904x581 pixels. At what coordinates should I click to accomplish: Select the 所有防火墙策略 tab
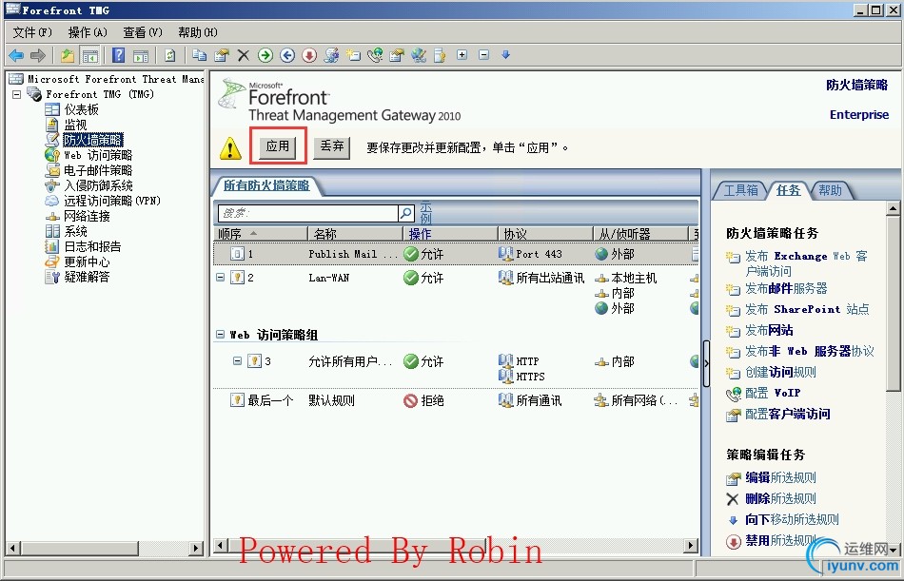click(266, 185)
